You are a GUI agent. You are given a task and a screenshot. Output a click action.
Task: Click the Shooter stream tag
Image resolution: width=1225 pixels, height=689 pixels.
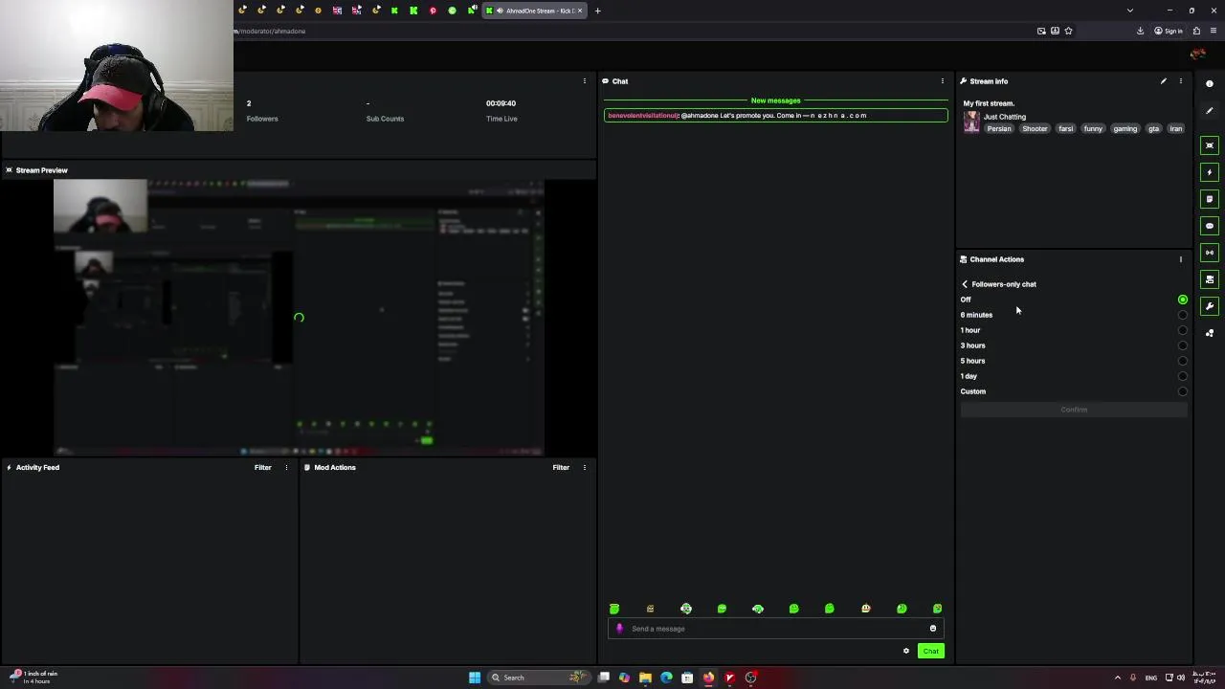[x=1035, y=129]
